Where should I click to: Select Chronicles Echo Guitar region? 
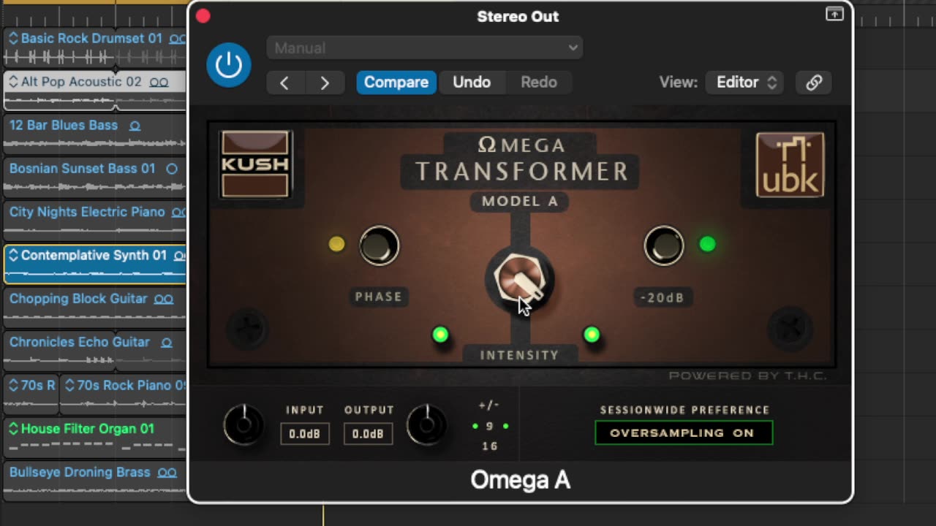click(95, 351)
